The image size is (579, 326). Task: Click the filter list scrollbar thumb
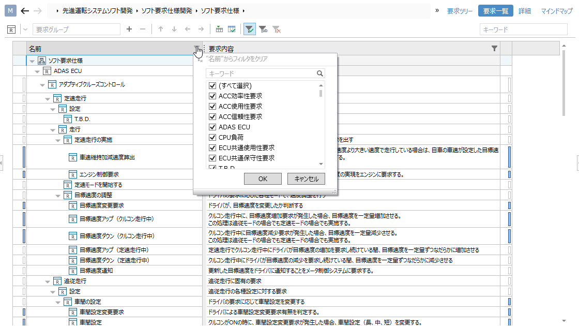click(321, 94)
